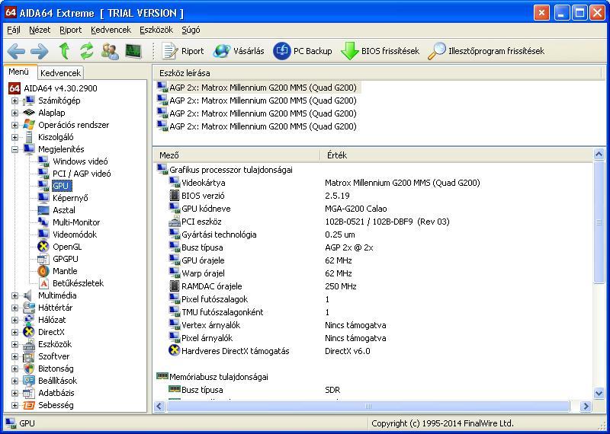Select the Videomódok tree item
The image size is (610, 434).
tap(75, 235)
